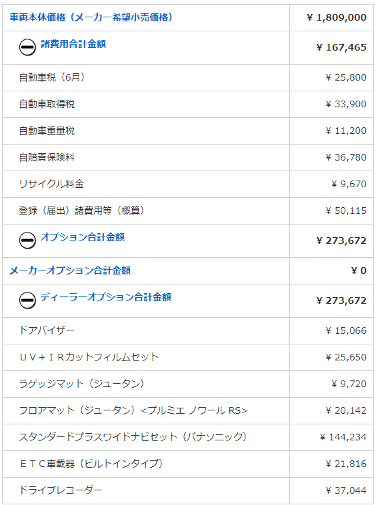
Task: Select the ＵＶ＋ＩＲカットフィルムセット row
Action: tap(188, 358)
